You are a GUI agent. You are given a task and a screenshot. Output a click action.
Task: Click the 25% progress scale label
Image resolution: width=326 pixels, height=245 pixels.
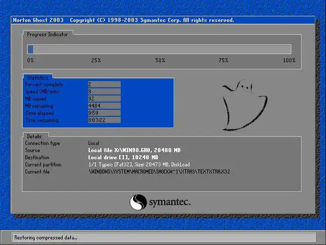click(96, 60)
